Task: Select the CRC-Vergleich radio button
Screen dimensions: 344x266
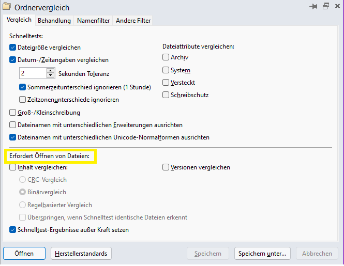Action: click(x=22, y=180)
